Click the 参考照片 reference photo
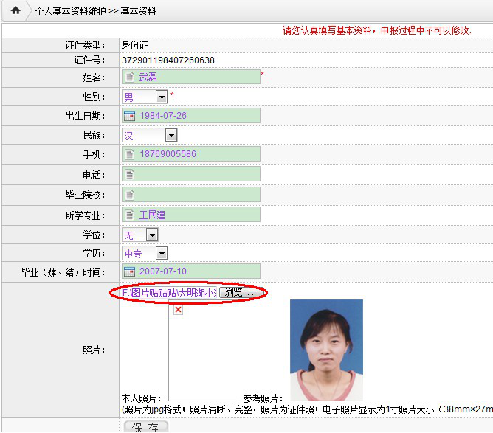 click(326, 350)
